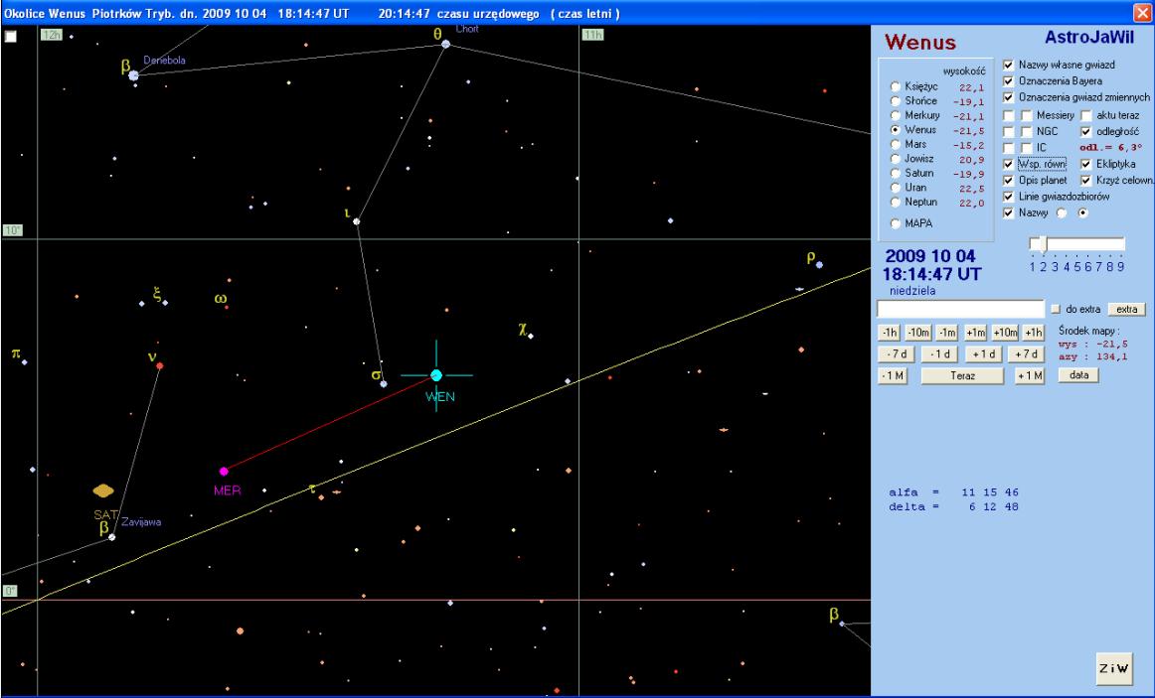1155x698 pixels.
Task: Click the empty text field beside do extra
Action: 960,309
